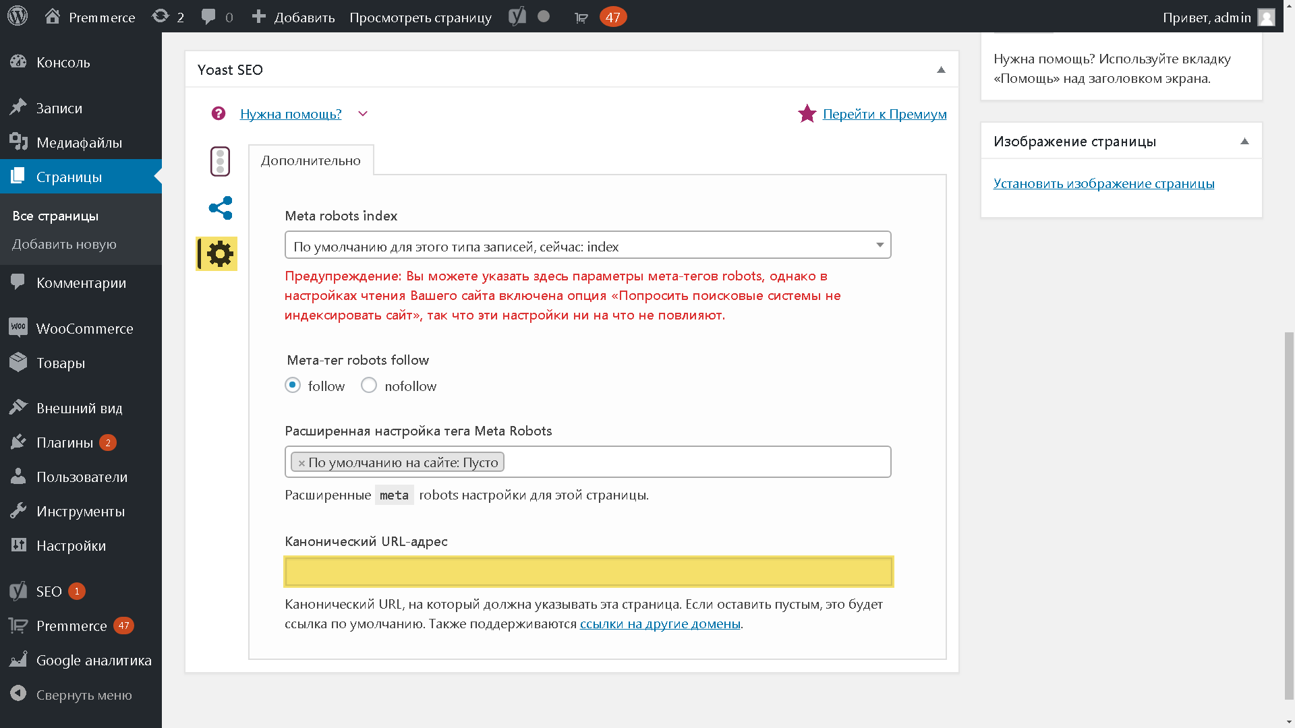Click the Premium star icon
This screenshot has width=1295, height=728.
[x=807, y=113]
